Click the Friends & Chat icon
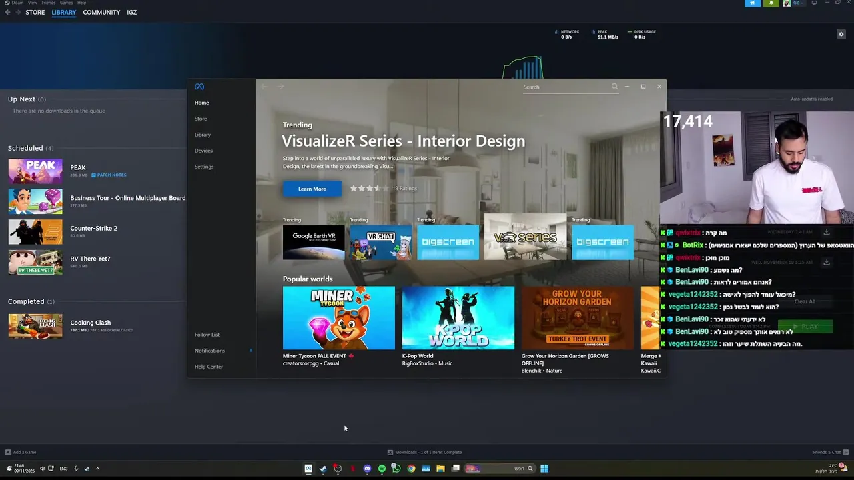This screenshot has width=854, height=480. point(846,452)
